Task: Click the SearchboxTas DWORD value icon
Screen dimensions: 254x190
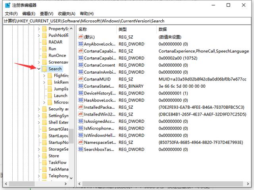Action: (81, 149)
